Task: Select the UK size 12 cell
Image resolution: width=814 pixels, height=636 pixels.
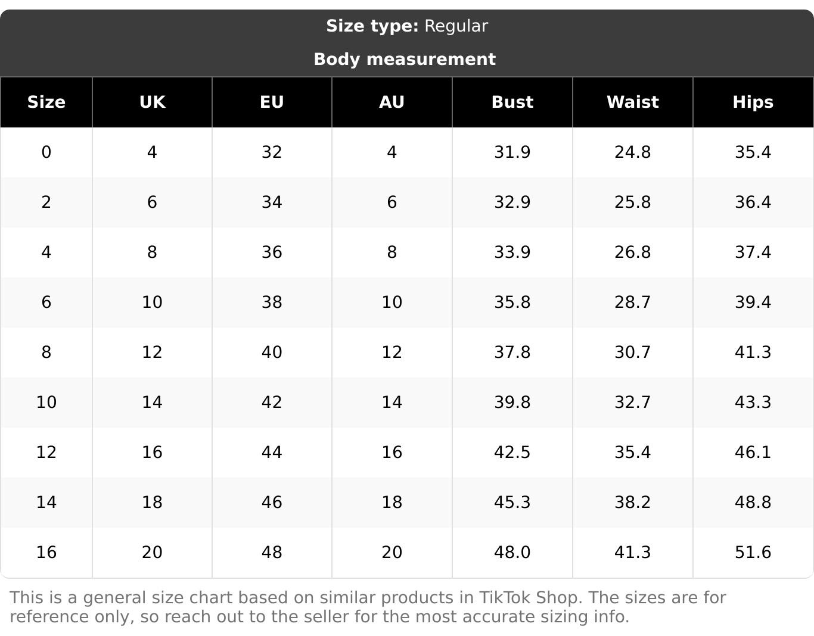Action: [152, 353]
